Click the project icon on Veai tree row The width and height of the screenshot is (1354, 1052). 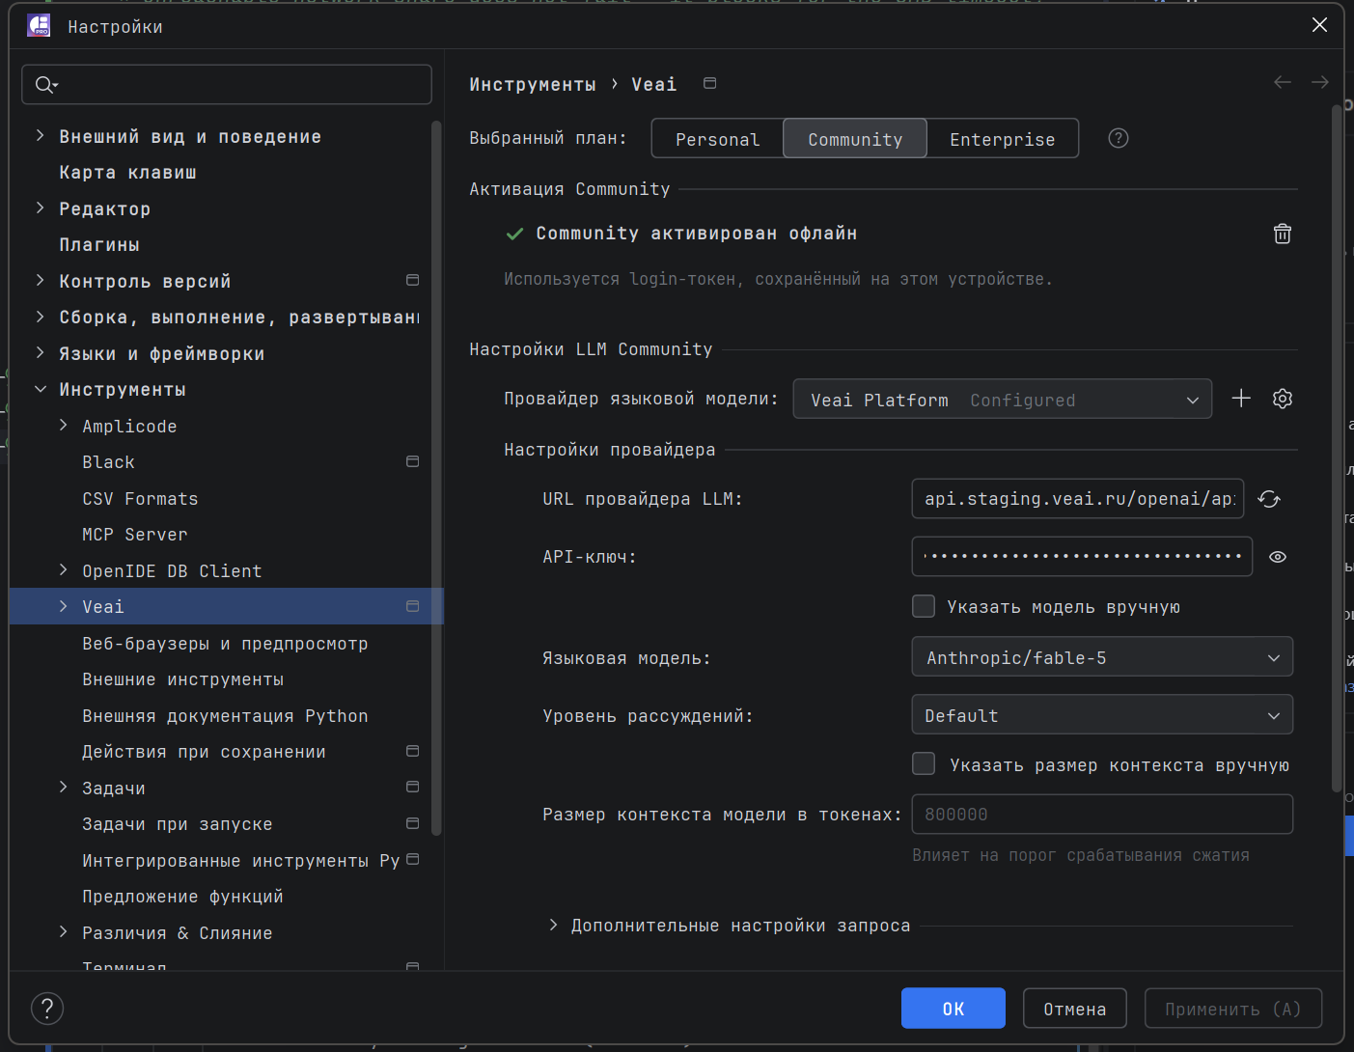pyautogui.click(x=412, y=606)
